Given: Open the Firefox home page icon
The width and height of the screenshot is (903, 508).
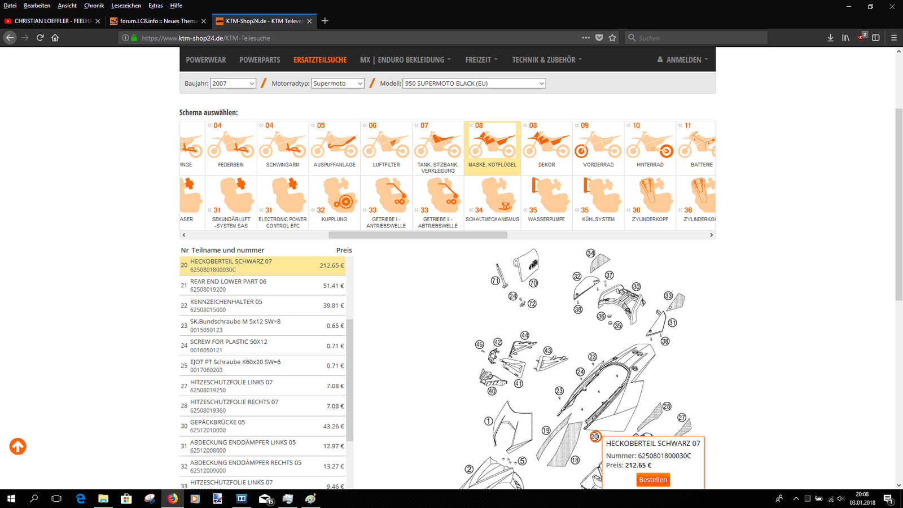Looking at the screenshot, I should [55, 38].
